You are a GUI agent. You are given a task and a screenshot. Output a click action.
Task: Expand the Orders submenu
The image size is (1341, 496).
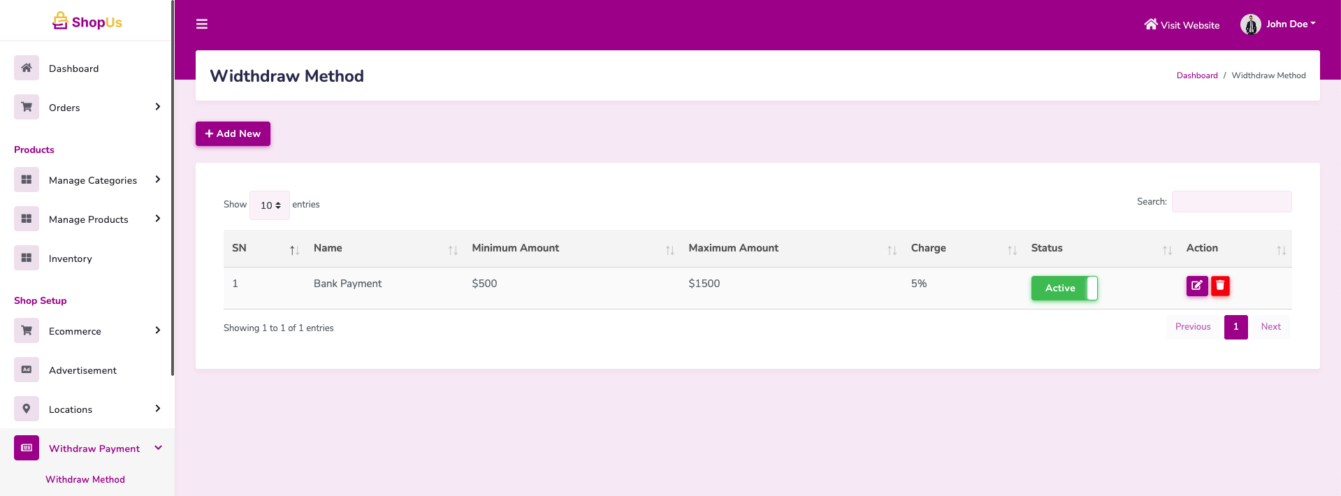(157, 107)
